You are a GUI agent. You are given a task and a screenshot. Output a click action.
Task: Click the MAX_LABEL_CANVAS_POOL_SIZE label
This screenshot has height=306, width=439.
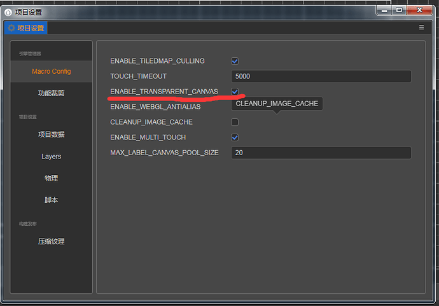click(164, 153)
